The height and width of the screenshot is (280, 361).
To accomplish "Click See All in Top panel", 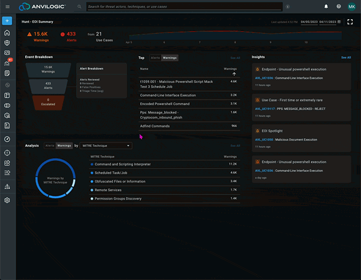I will (x=235, y=58).
